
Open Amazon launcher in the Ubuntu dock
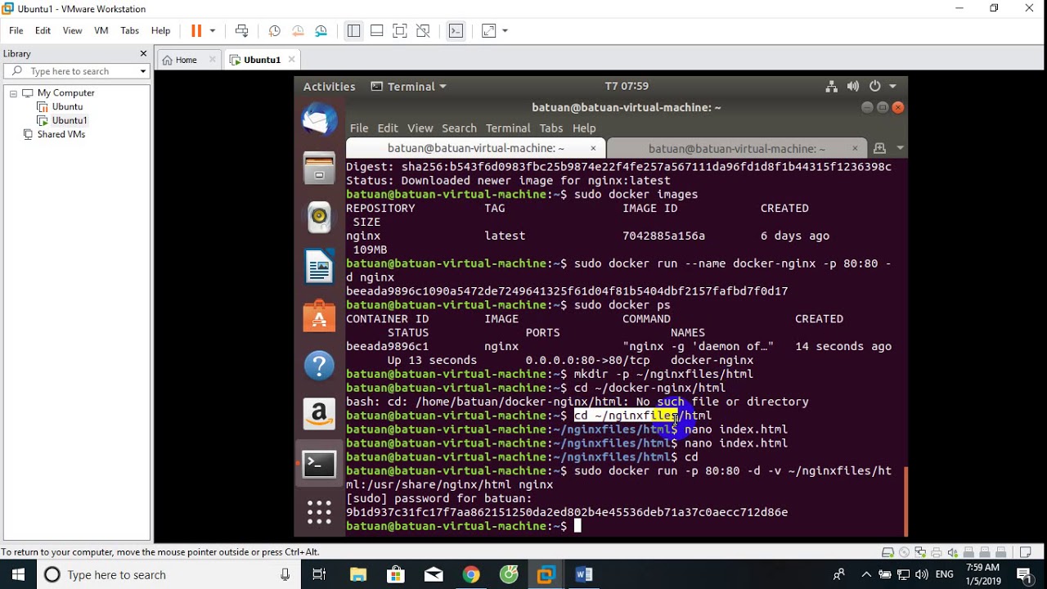coord(319,414)
